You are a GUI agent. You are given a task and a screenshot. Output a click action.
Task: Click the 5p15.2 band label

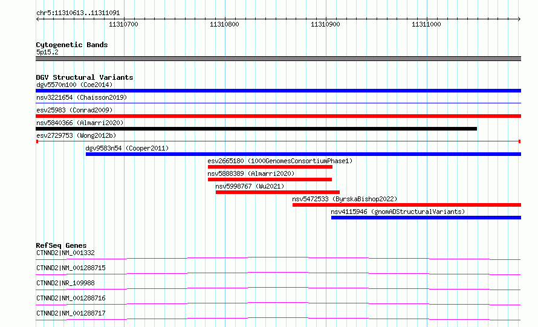(x=47, y=52)
